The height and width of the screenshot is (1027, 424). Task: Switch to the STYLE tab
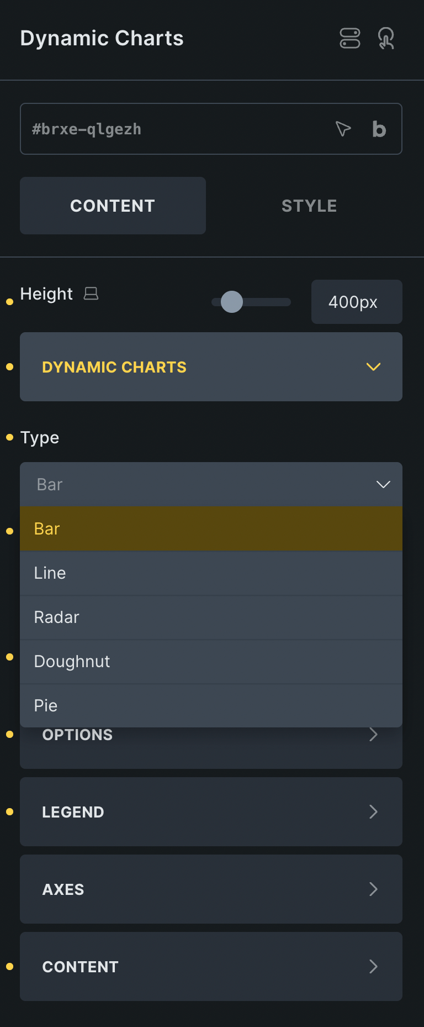[x=309, y=205]
